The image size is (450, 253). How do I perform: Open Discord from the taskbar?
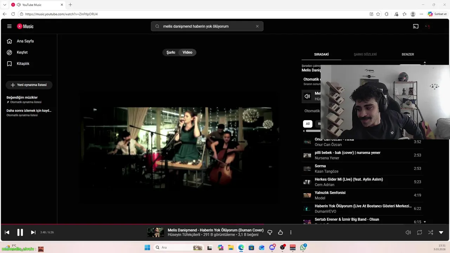[272, 247]
